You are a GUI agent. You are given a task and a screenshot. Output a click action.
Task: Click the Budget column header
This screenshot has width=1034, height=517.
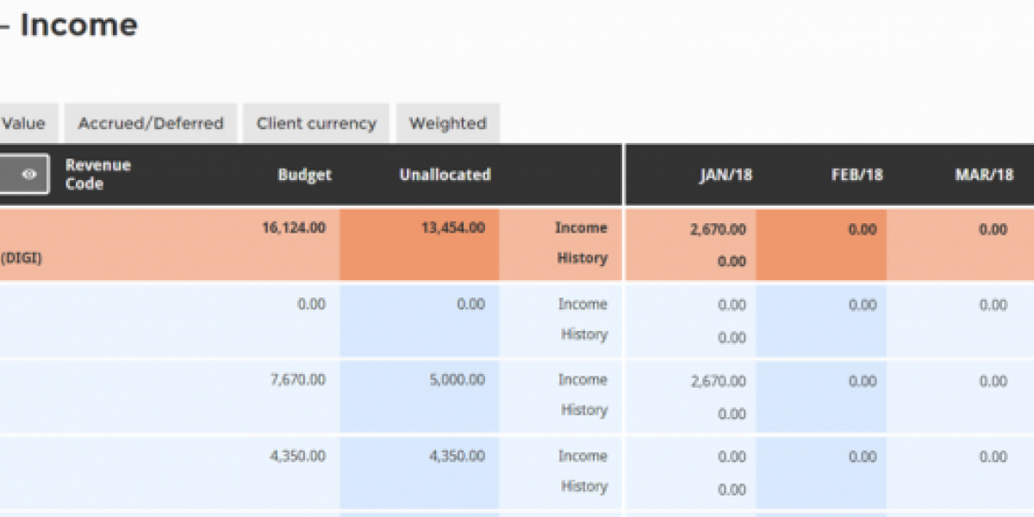pos(304,174)
